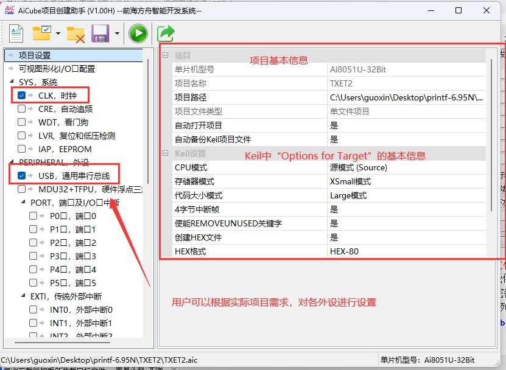Enable the MDU32+TFPU checkbox
Viewport: 506px width, 370px height.
[x=22, y=189]
